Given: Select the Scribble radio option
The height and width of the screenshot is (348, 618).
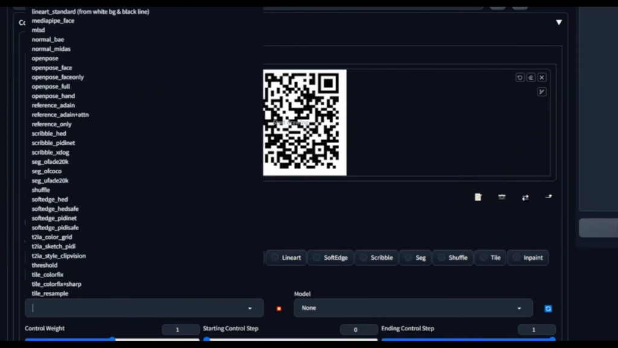Looking at the screenshot, I should tap(377, 257).
